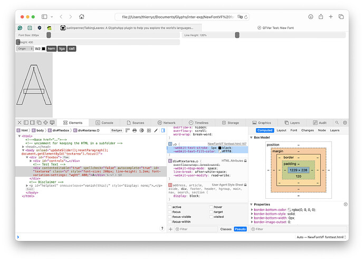364x261 pixels.
Task: Toggle compositing borders grid icon
Action: [149, 130]
